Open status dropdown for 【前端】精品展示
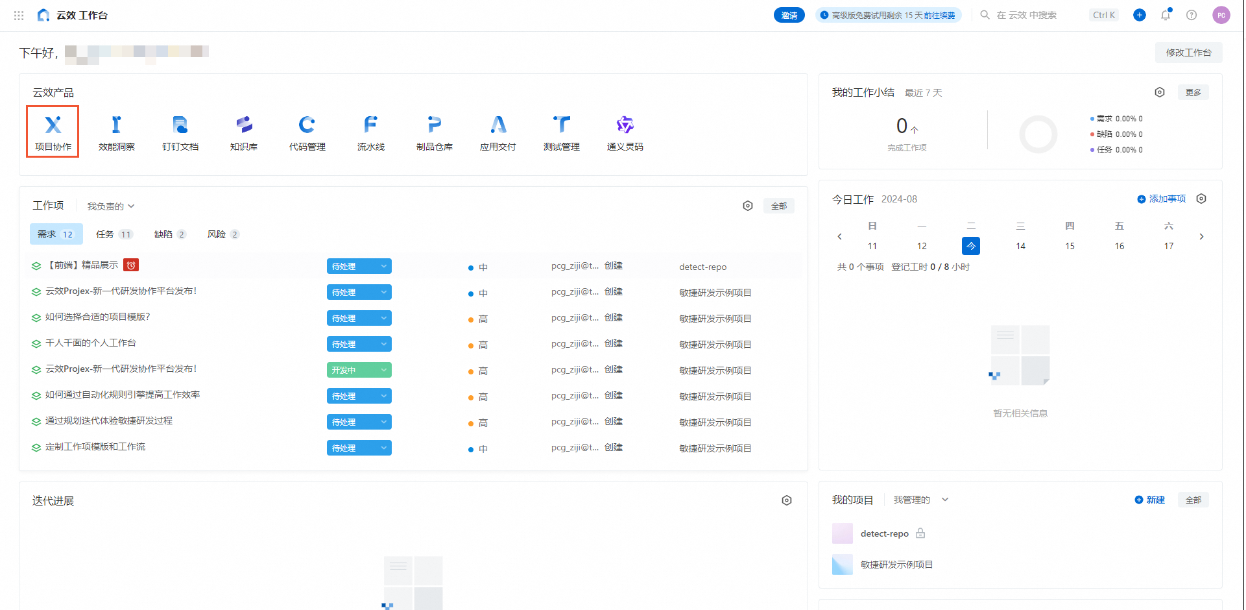 [359, 266]
